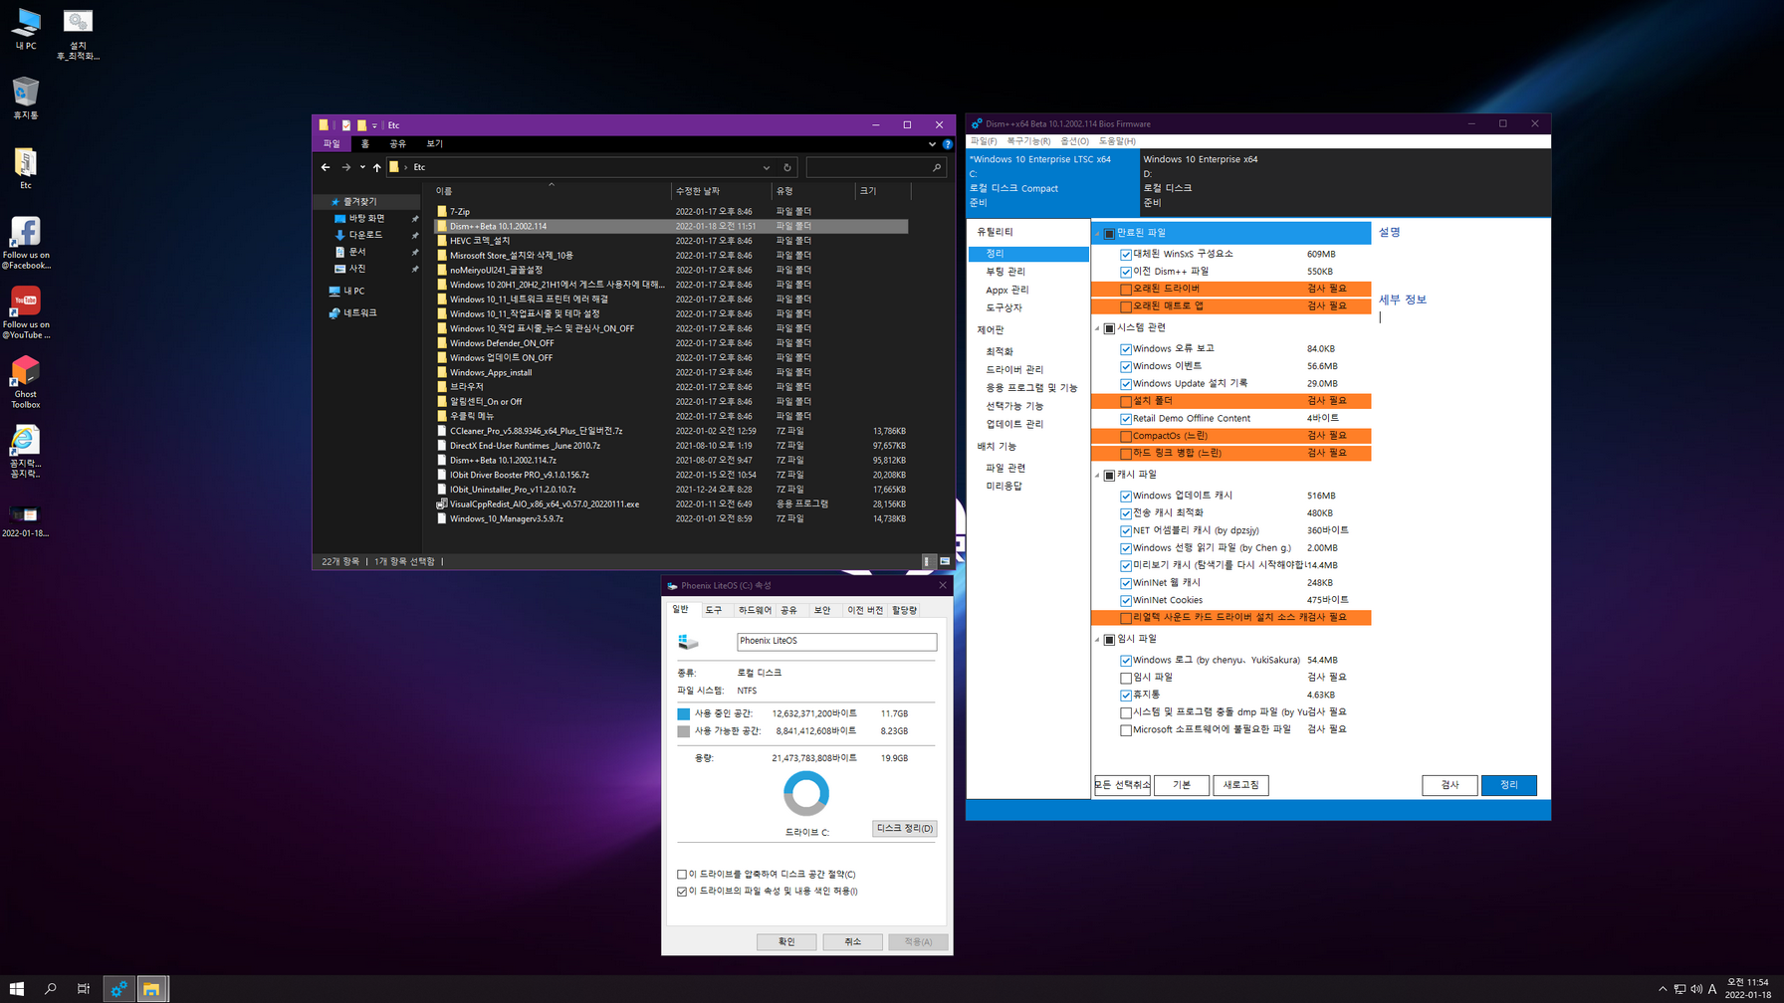1784x1003 pixels.
Task: Edit the Phoenix LiteOS drive name field
Action: pos(836,642)
